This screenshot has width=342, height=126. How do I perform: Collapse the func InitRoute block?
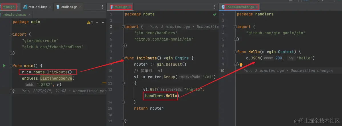[123, 58]
